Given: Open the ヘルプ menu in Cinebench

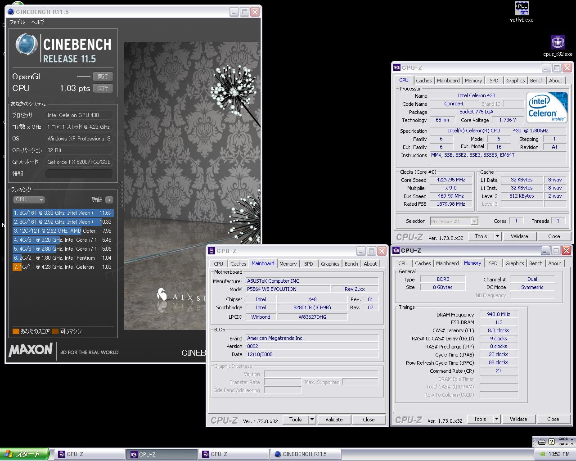Looking at the screenshot, I should [38, 22].
